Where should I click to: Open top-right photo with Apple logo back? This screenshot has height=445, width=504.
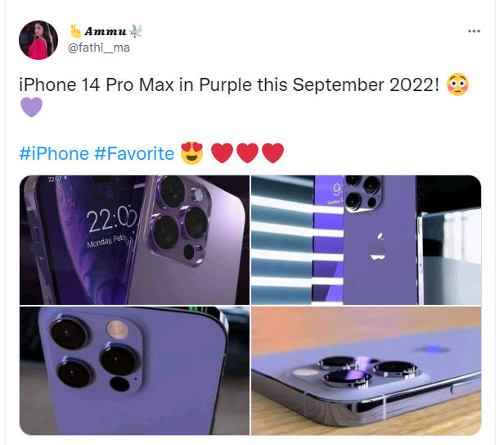tap(366, 240)
